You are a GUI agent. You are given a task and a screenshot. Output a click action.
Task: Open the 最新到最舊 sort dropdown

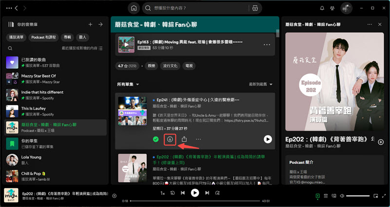click(261, 84)
